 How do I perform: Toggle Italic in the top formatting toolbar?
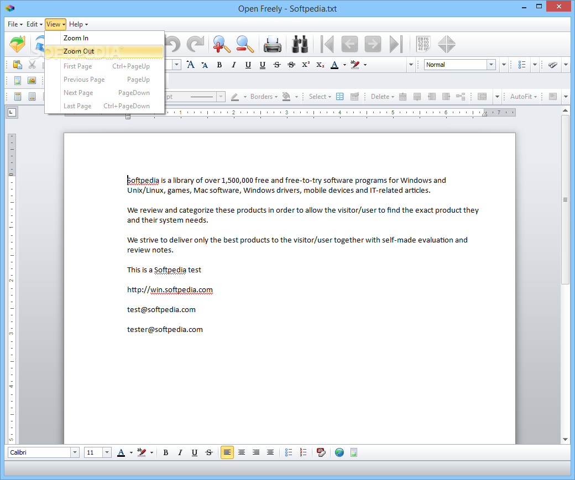[233, 65]
